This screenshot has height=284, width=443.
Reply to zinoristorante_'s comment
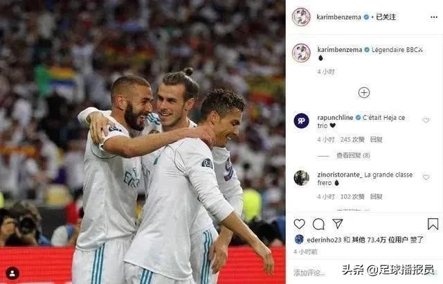point(376,197)
